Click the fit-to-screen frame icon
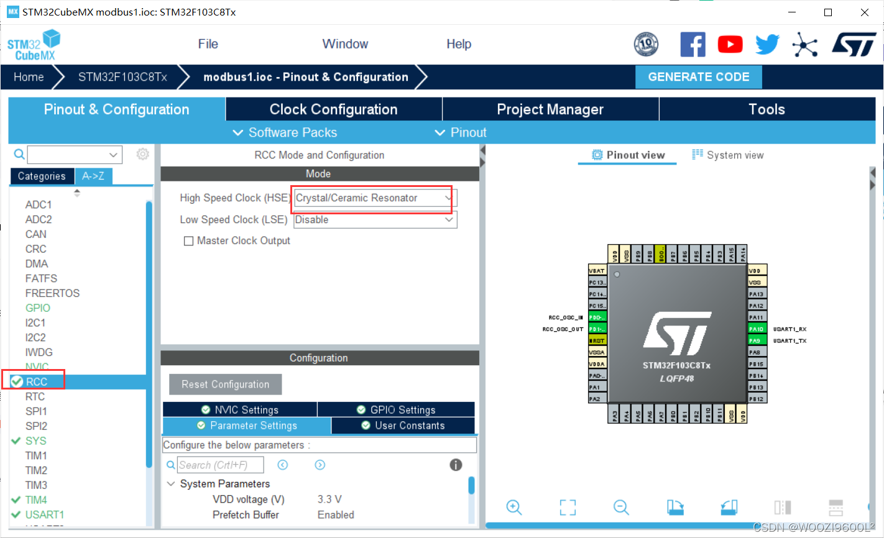The height and width of the screenshot is (538, 884). click(568, 507)
